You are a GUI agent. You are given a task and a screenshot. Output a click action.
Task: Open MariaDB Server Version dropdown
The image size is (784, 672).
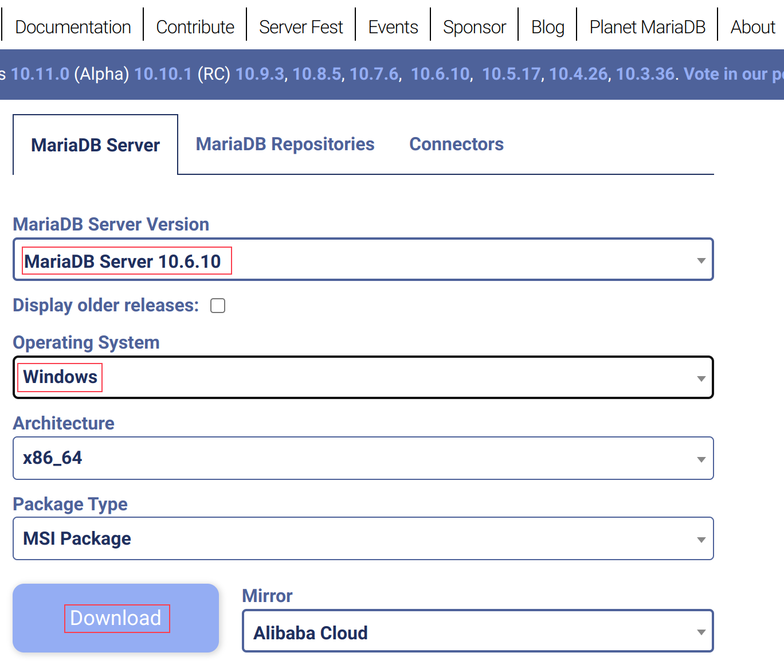tap(363, 260)
